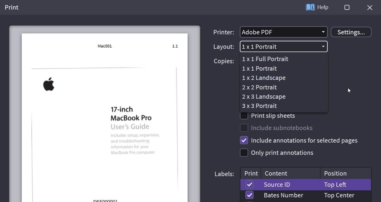Uncheck Bates Number label print checkbox

pos(249,195)
